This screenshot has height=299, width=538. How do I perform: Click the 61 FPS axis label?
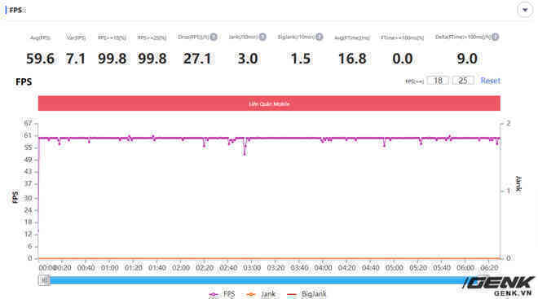[28, 135]
